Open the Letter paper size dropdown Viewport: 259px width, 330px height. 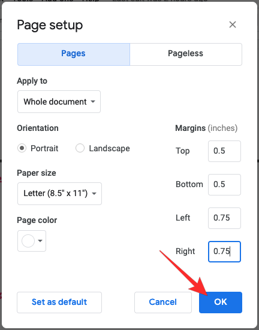[59, 194]
